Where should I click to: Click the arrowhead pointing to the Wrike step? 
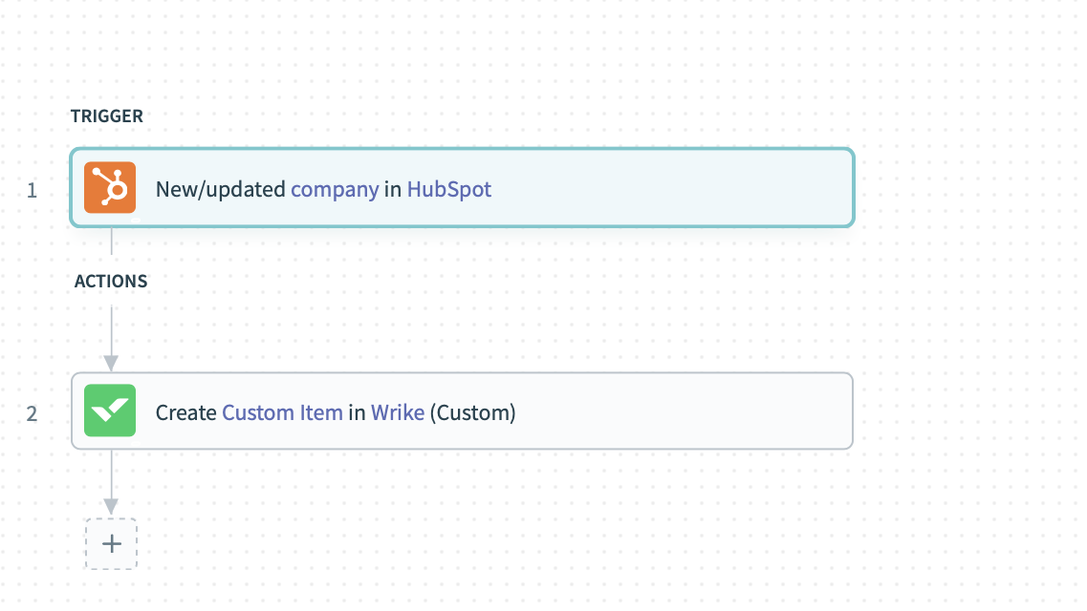(x=111, y=363)
